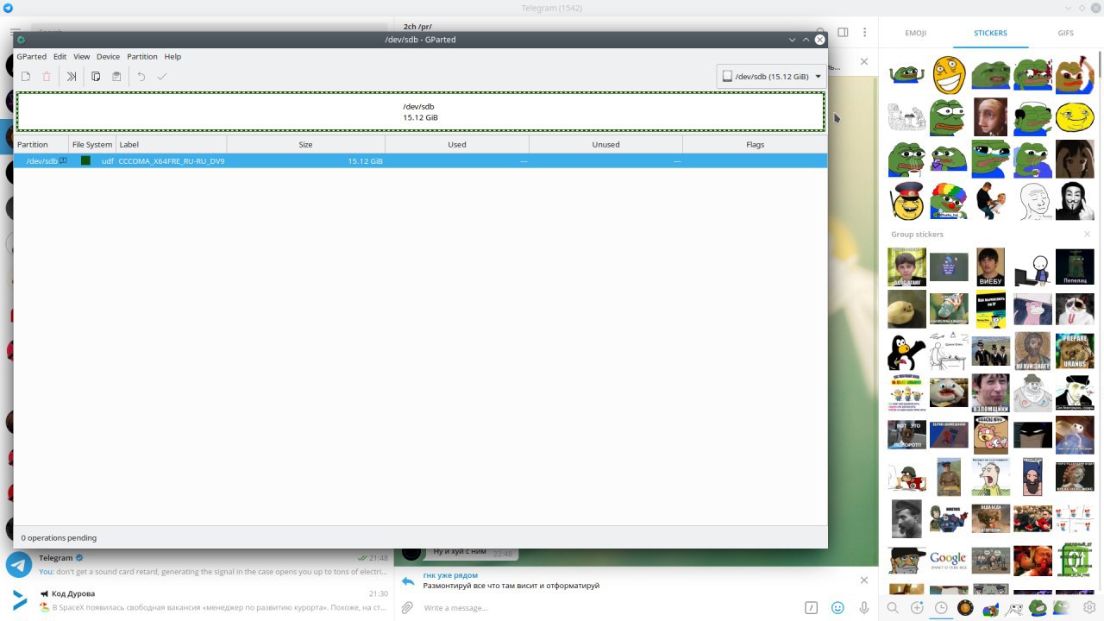1104x621 pixels.
Task: Switch to the STICKERS tab in Telegram
Action: 990,33
